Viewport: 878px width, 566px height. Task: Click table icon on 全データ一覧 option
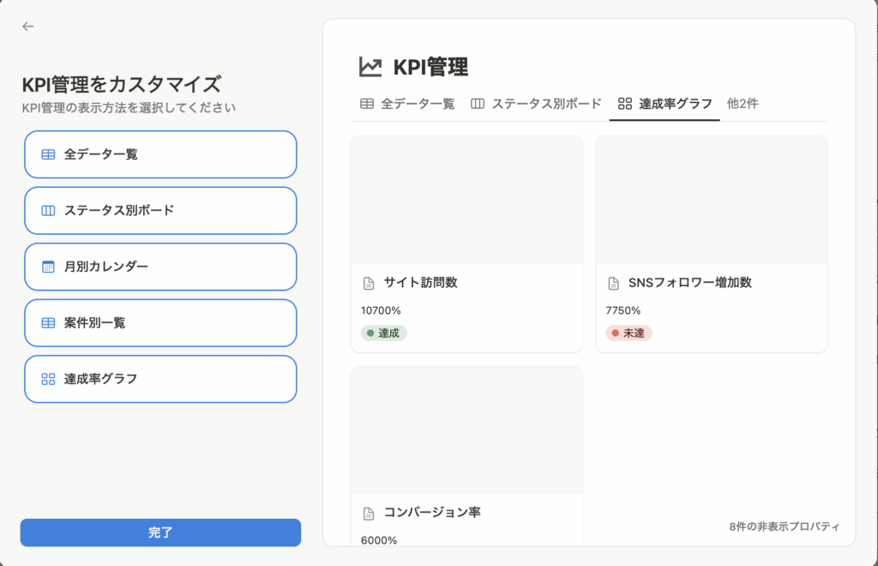coord(48,154)
